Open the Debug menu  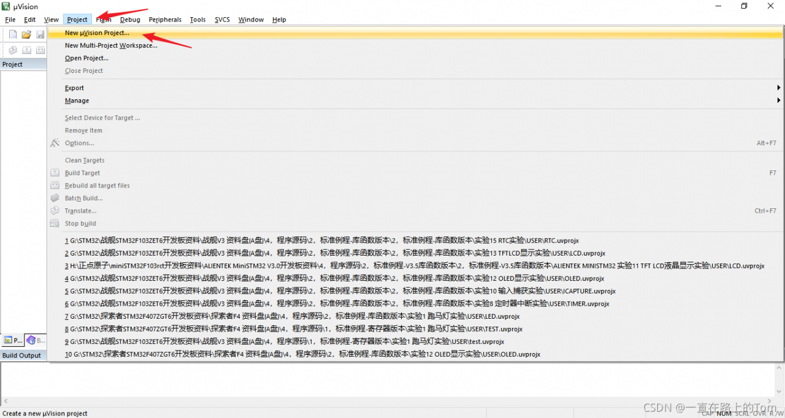(130, 20)
